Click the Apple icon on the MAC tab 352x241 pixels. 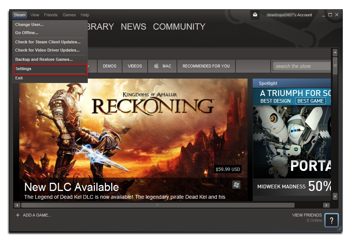(x=156, y=66)
